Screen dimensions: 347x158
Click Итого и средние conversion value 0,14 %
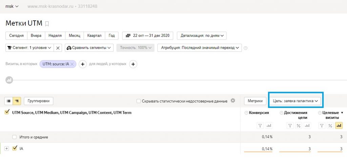point(267,137)
